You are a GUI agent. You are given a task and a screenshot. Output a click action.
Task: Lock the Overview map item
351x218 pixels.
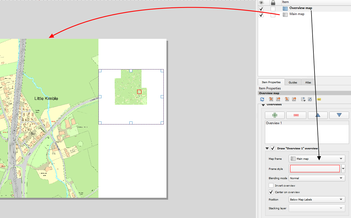click(273, 9)
